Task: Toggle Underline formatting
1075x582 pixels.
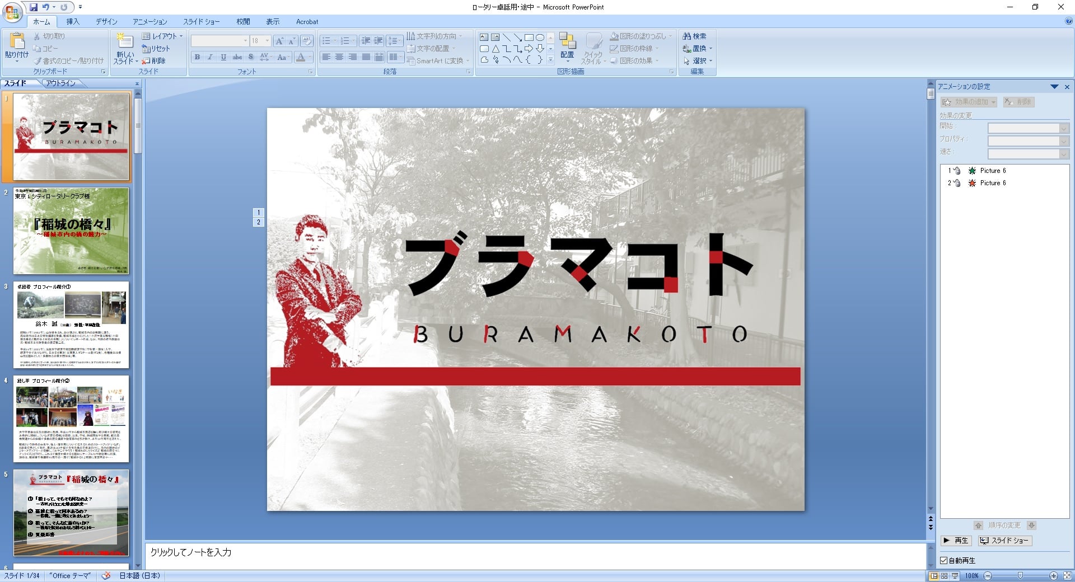Action: (x=223, y=57)
